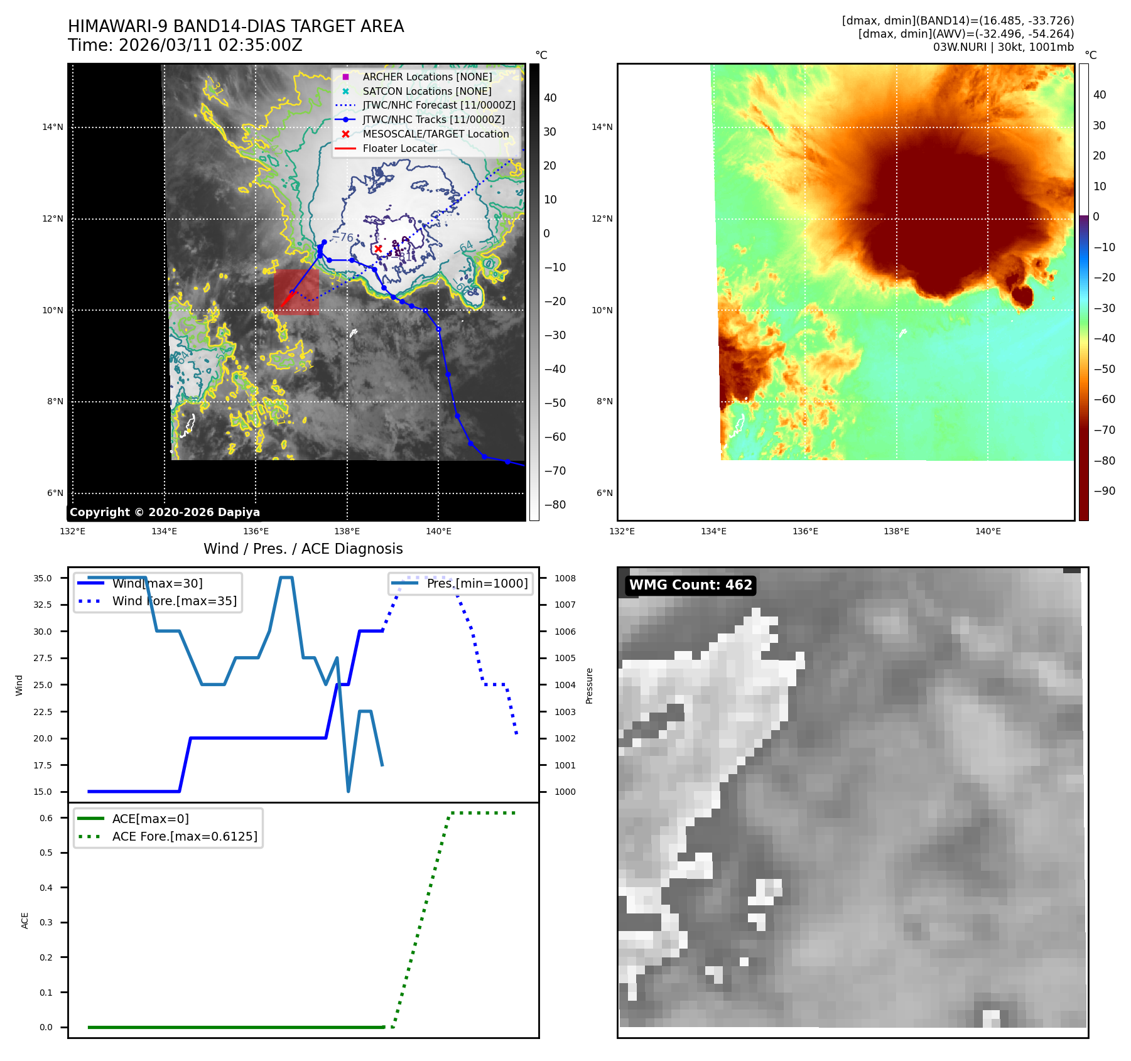
Task: Click the JTWC/NHC Tracks legend line marker
Action: 345,120
